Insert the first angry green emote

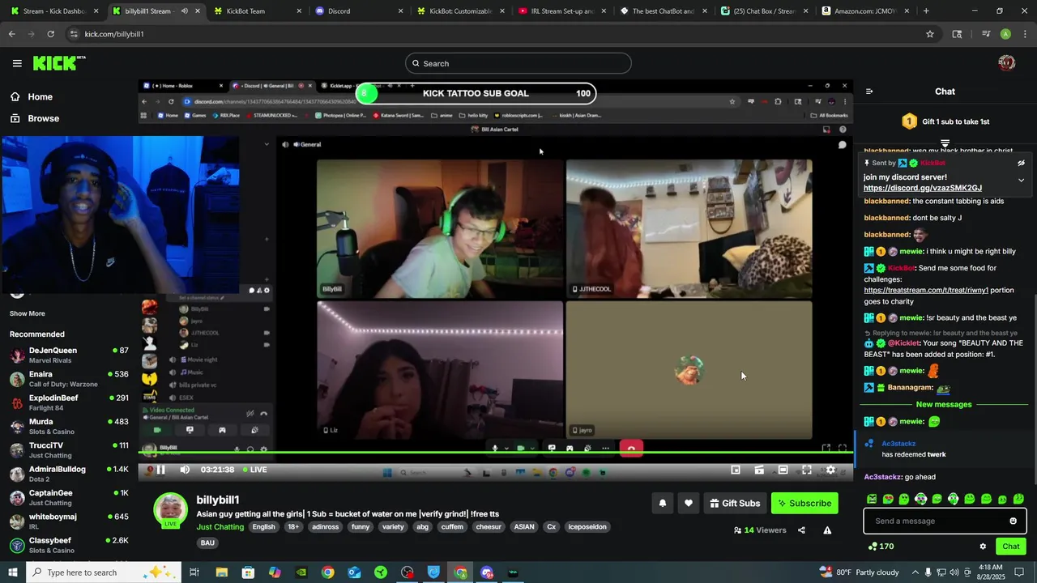872,499
